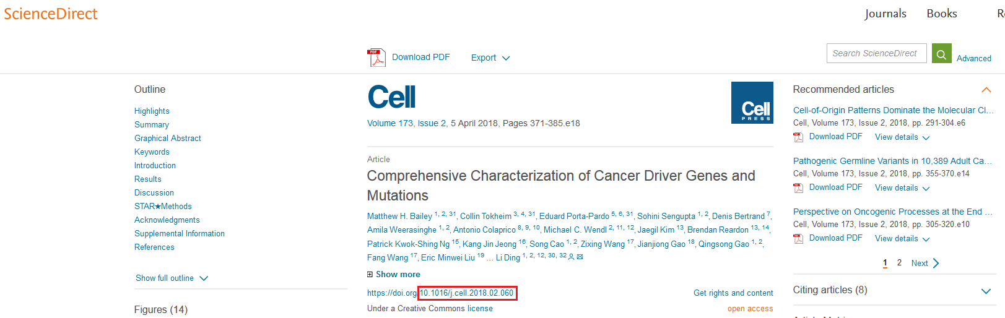Click the Advanced search link
1005x318 pixels.
(974, 58)
